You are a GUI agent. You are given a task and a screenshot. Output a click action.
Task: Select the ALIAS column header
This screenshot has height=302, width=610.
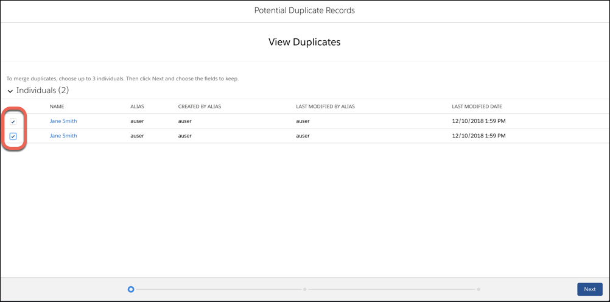(138, 106)
